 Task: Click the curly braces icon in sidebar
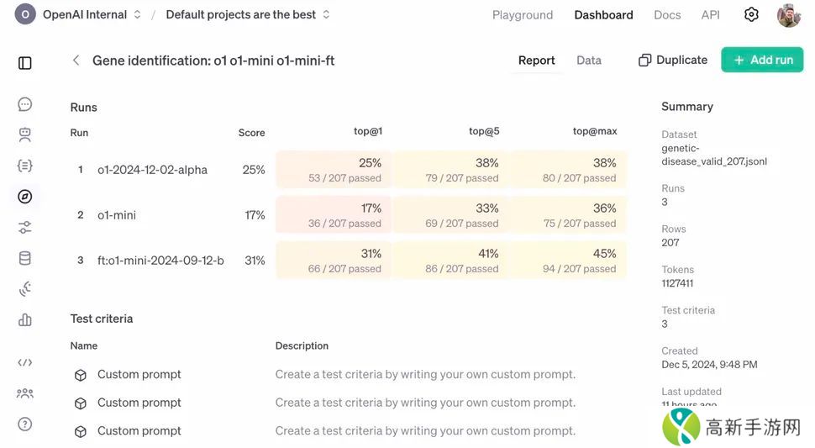(25, 166)
